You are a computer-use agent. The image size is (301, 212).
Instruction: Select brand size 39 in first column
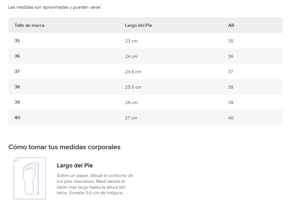[17, 102]
